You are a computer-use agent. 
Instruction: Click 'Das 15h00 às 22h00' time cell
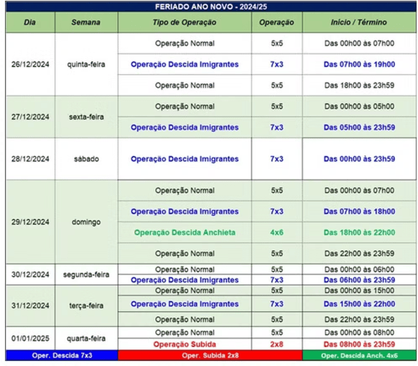(359, 303)
